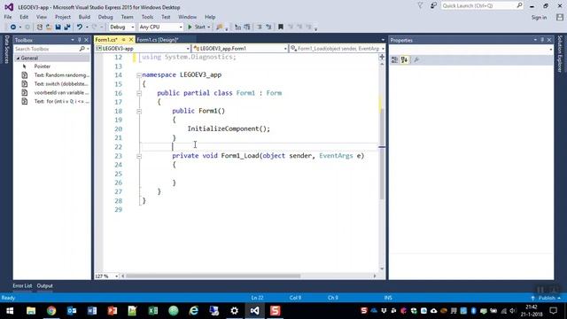Open the Form1_Load member dropdown
The height and width of the screenshot is (319, 567).
337,49
